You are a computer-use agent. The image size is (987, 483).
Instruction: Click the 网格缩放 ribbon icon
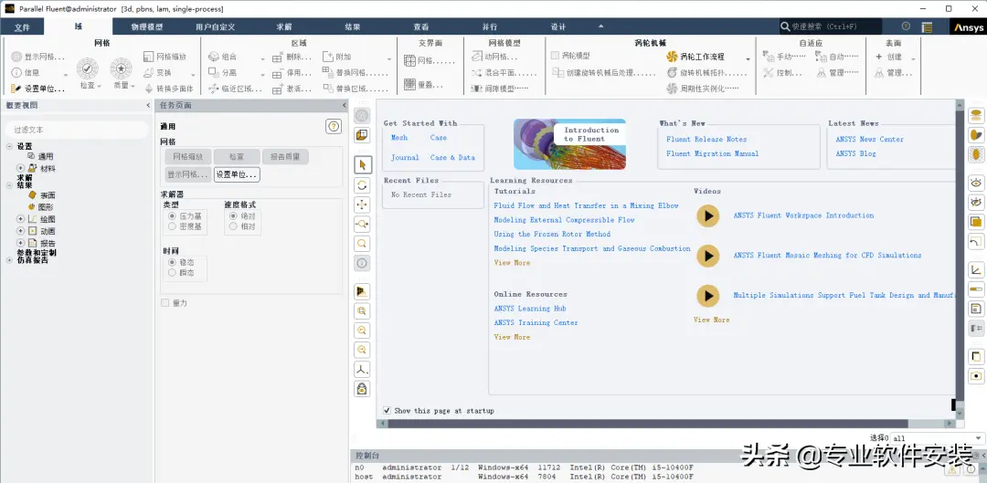click(149, 57)
